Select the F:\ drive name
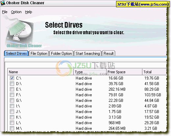The image size is (171, 136). tap(18, 95)
